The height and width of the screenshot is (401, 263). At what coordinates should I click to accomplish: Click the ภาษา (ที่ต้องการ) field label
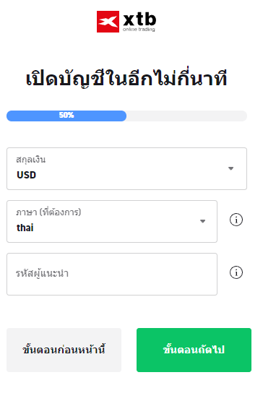click(48, 212)
